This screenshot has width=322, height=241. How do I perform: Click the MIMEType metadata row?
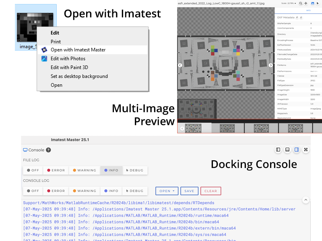[299, 108]
